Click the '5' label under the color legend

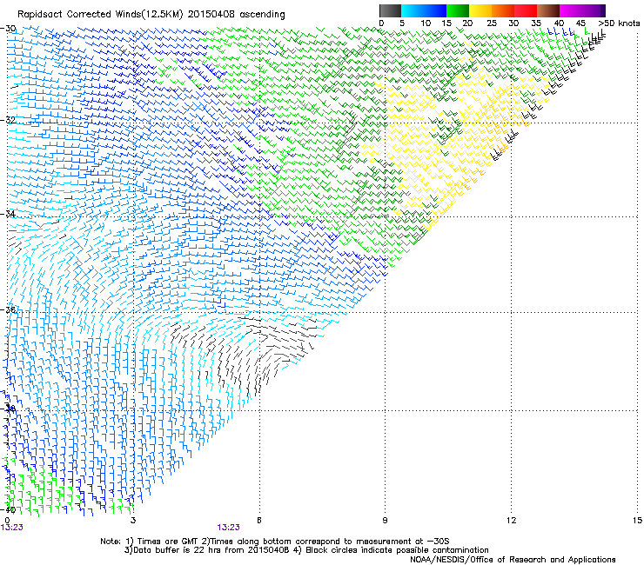402,23
